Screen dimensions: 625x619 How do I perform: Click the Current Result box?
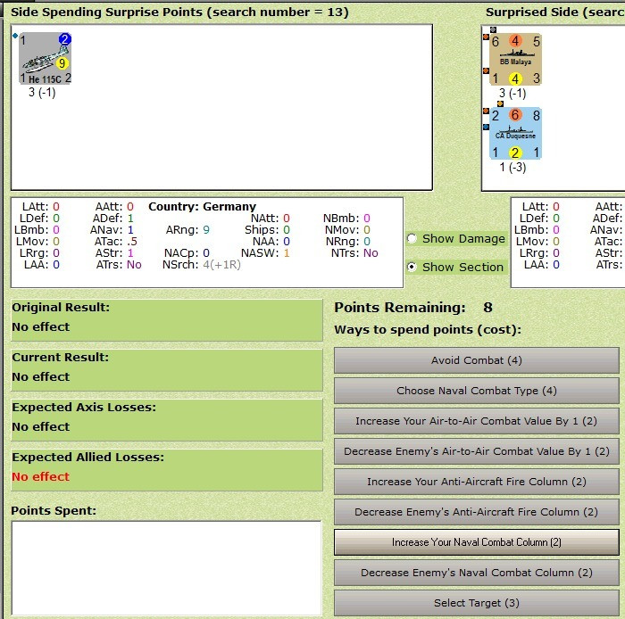(167, 370)
